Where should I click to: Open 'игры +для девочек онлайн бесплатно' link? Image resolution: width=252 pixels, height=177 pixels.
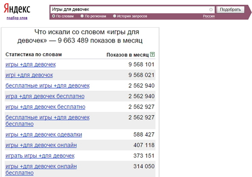click(x=41, y=166)
